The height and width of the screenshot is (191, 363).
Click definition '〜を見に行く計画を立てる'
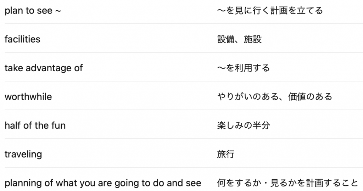click(x=270, y=11)
